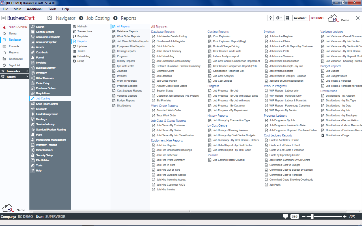The image size is (362, 226).
Task: Expand the Recent section
Action: point(14,77)
